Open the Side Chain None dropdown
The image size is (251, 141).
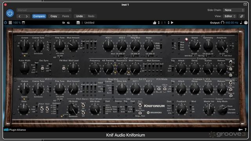point(234,10)
